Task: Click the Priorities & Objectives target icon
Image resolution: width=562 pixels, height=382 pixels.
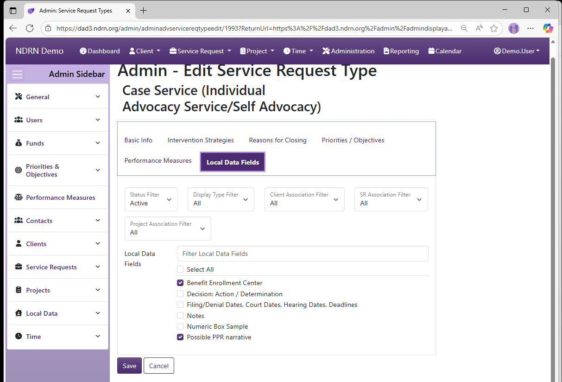Action: pyautogui.click(x=19, y=170)
